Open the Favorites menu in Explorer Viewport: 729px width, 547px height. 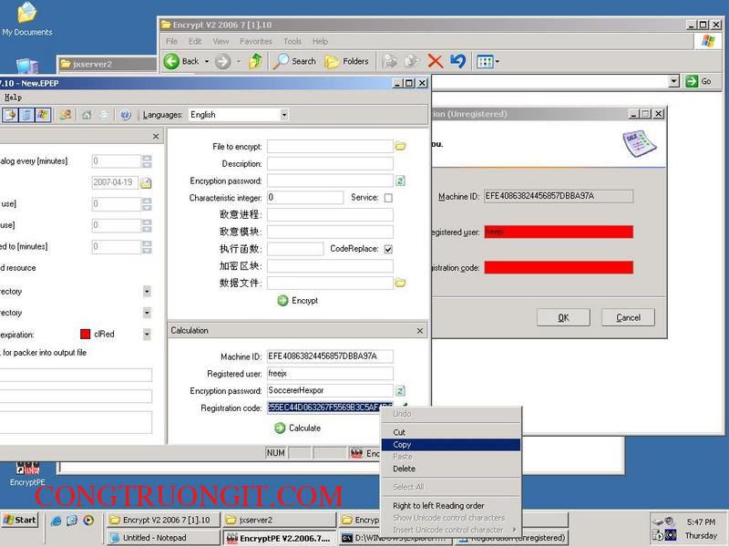tap(256, 41)
